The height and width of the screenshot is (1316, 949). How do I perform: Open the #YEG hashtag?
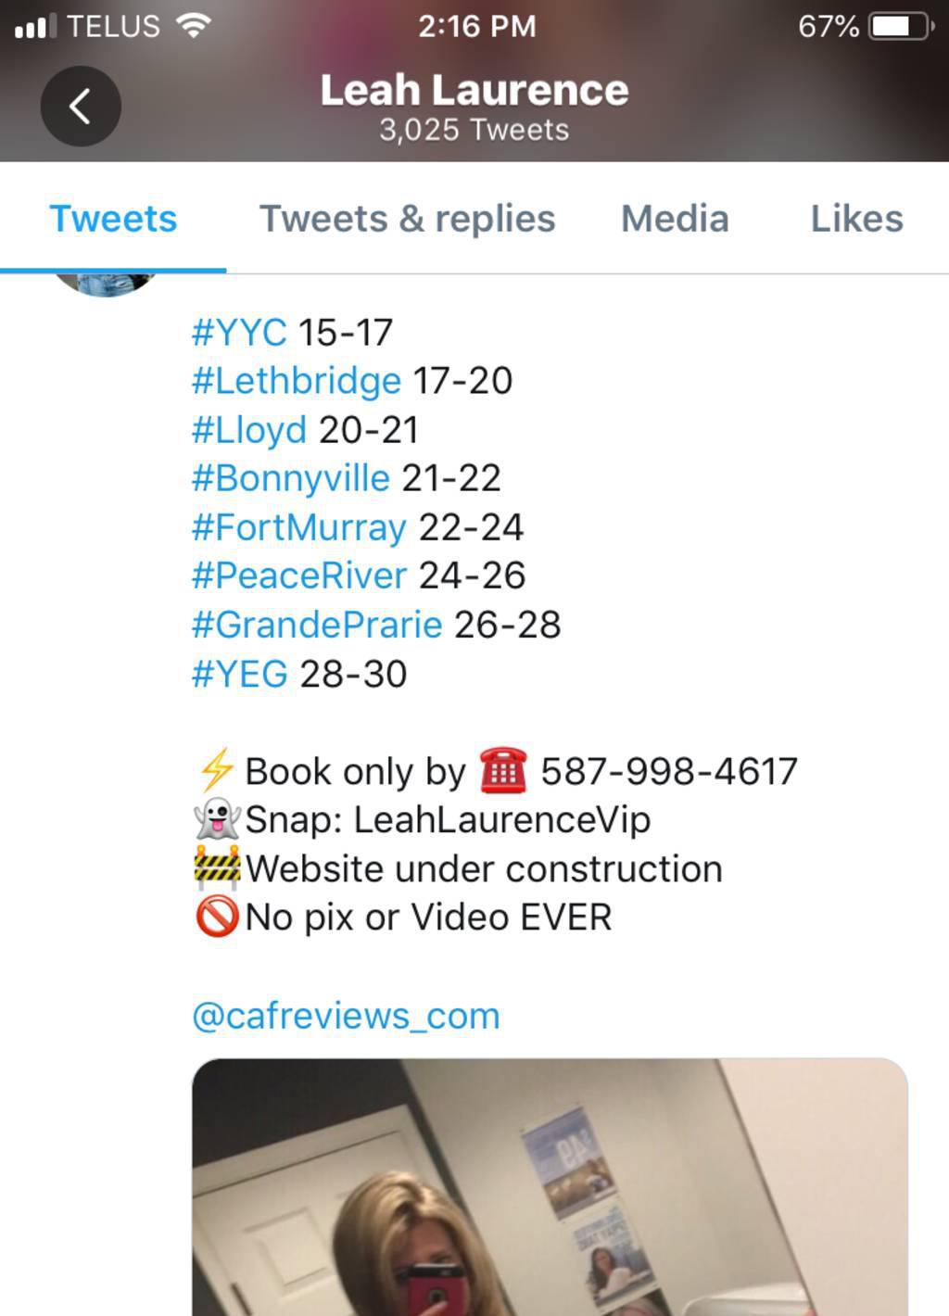pos(239,674)
